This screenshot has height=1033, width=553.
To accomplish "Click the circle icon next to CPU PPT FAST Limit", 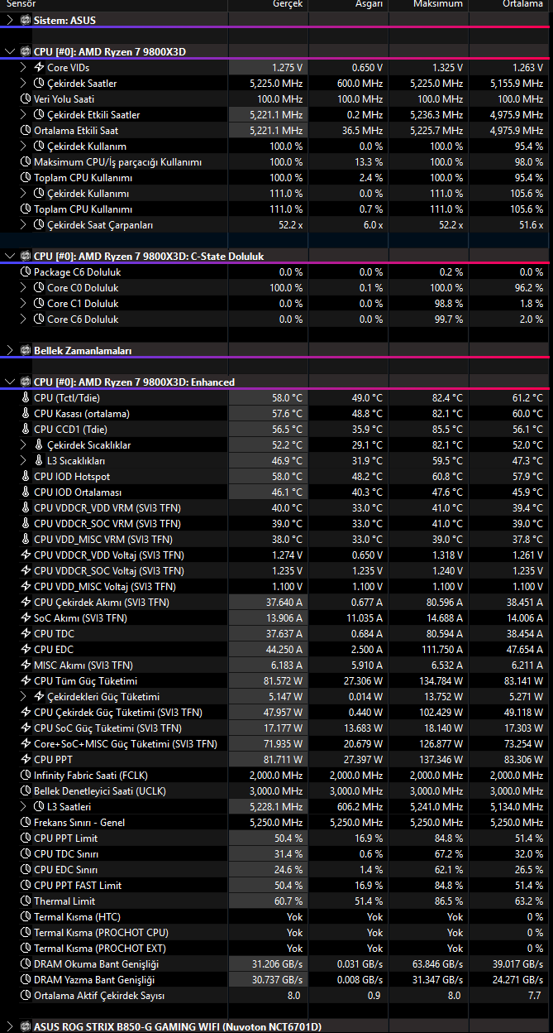I will (26, 886).
